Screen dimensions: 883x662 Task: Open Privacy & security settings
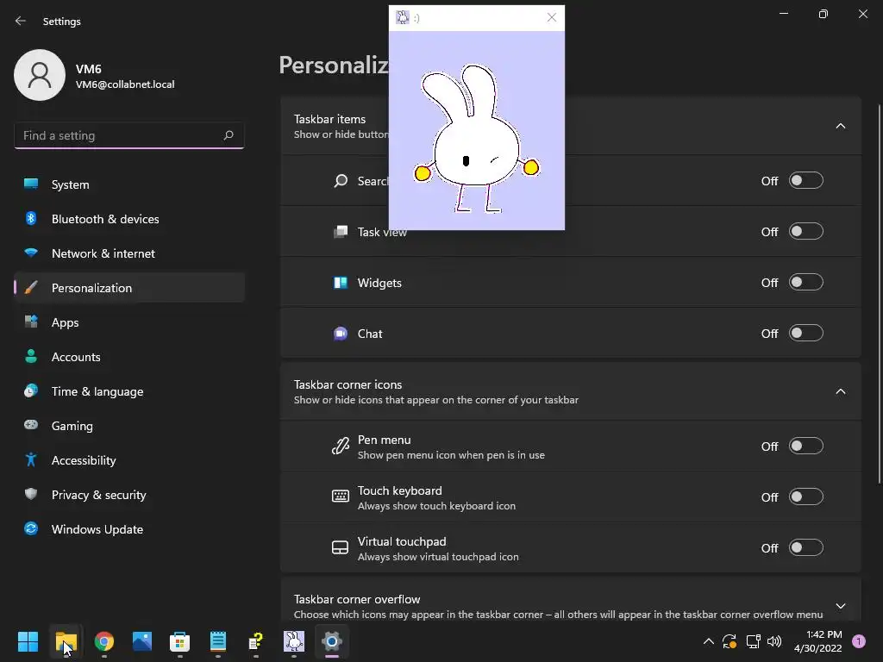pyautogui.click(x=129, y=495)
